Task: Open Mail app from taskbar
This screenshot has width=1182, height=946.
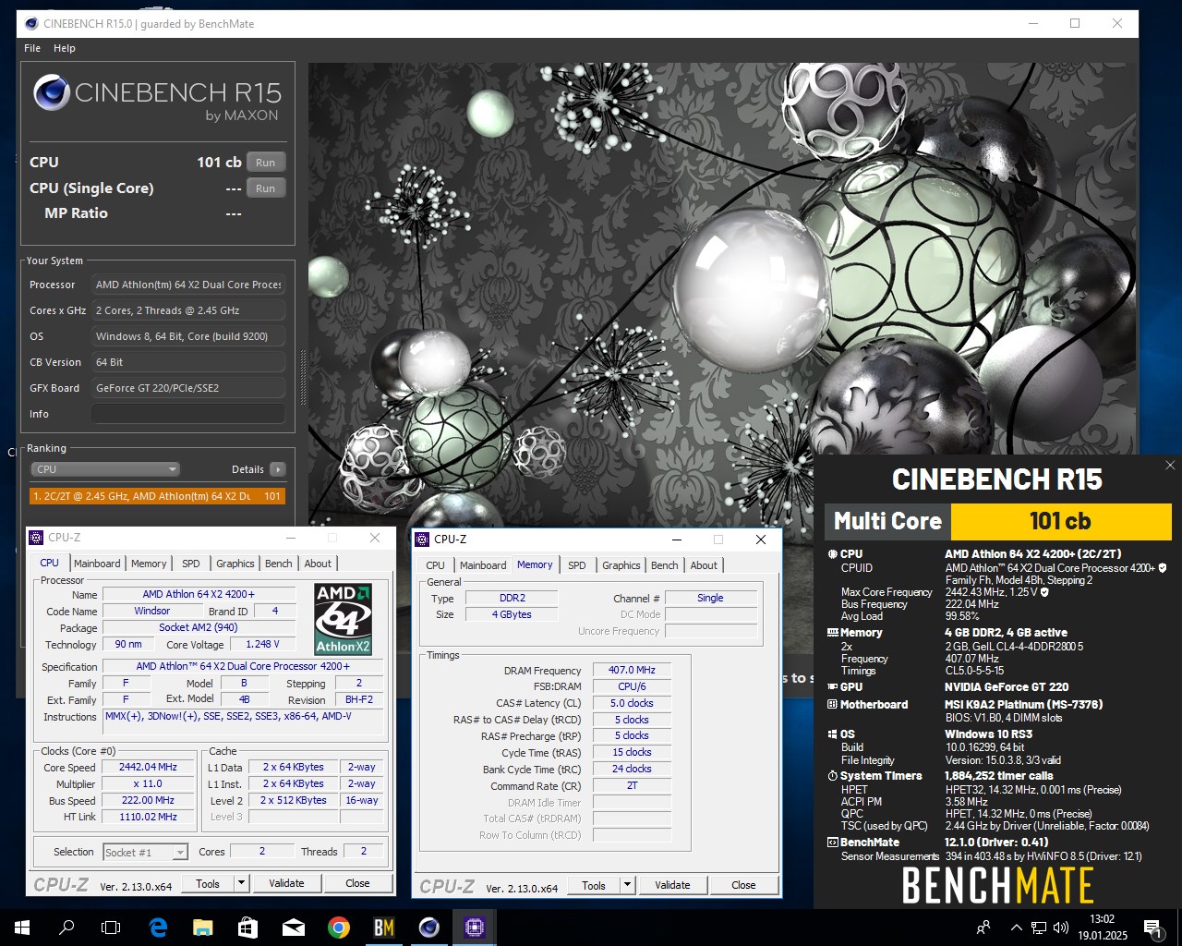Action: click(x=294, y=928)
